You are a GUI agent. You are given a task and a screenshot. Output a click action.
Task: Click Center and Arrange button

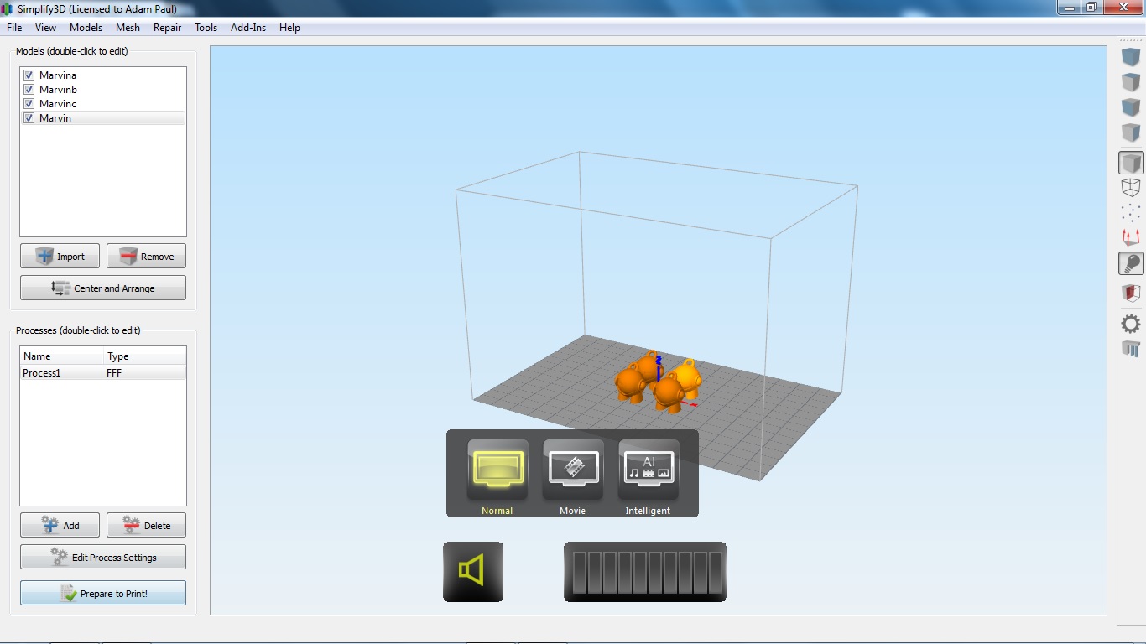[103, 288]
